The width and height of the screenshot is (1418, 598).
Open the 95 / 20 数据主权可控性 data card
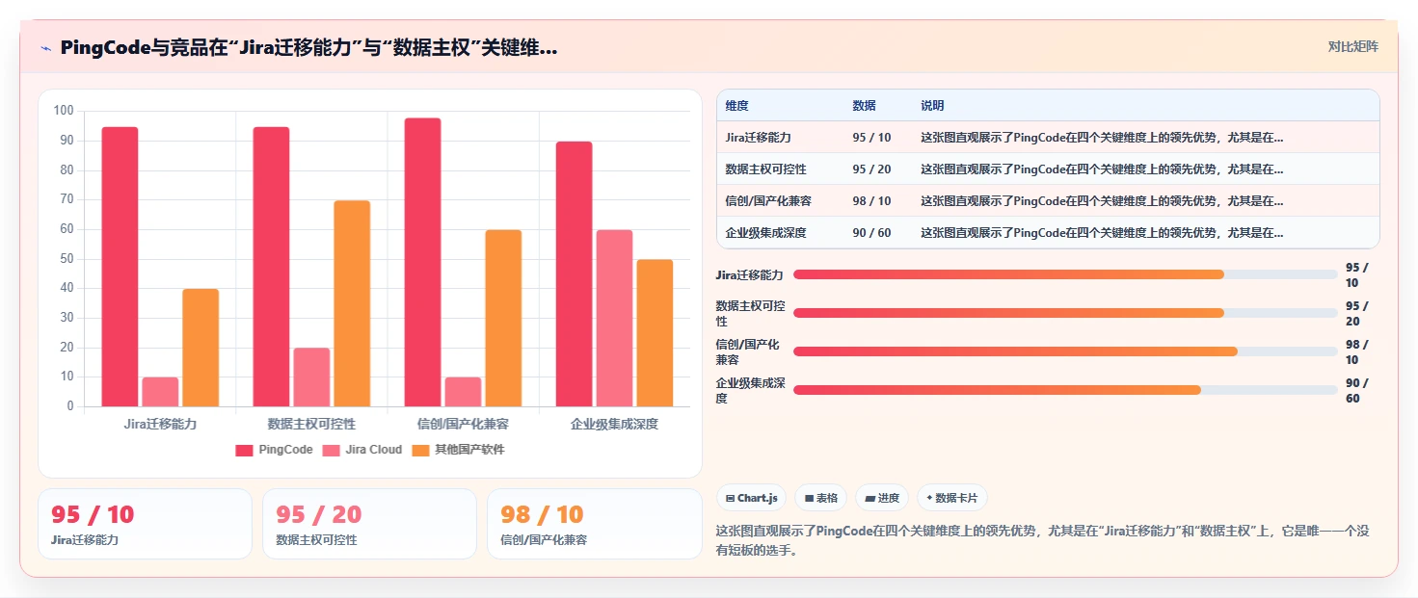tap(369, 524)
